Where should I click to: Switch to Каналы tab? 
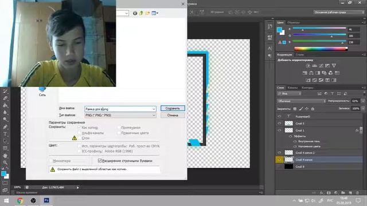292,88
